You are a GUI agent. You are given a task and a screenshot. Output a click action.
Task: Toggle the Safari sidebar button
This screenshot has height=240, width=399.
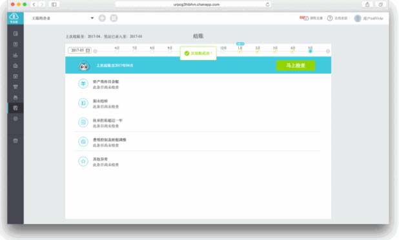54,5
